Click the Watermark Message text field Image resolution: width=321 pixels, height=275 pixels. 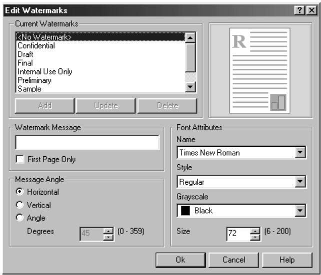click(x=87, y=142)
